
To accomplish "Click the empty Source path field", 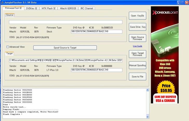I will click(x=66, y=22).
